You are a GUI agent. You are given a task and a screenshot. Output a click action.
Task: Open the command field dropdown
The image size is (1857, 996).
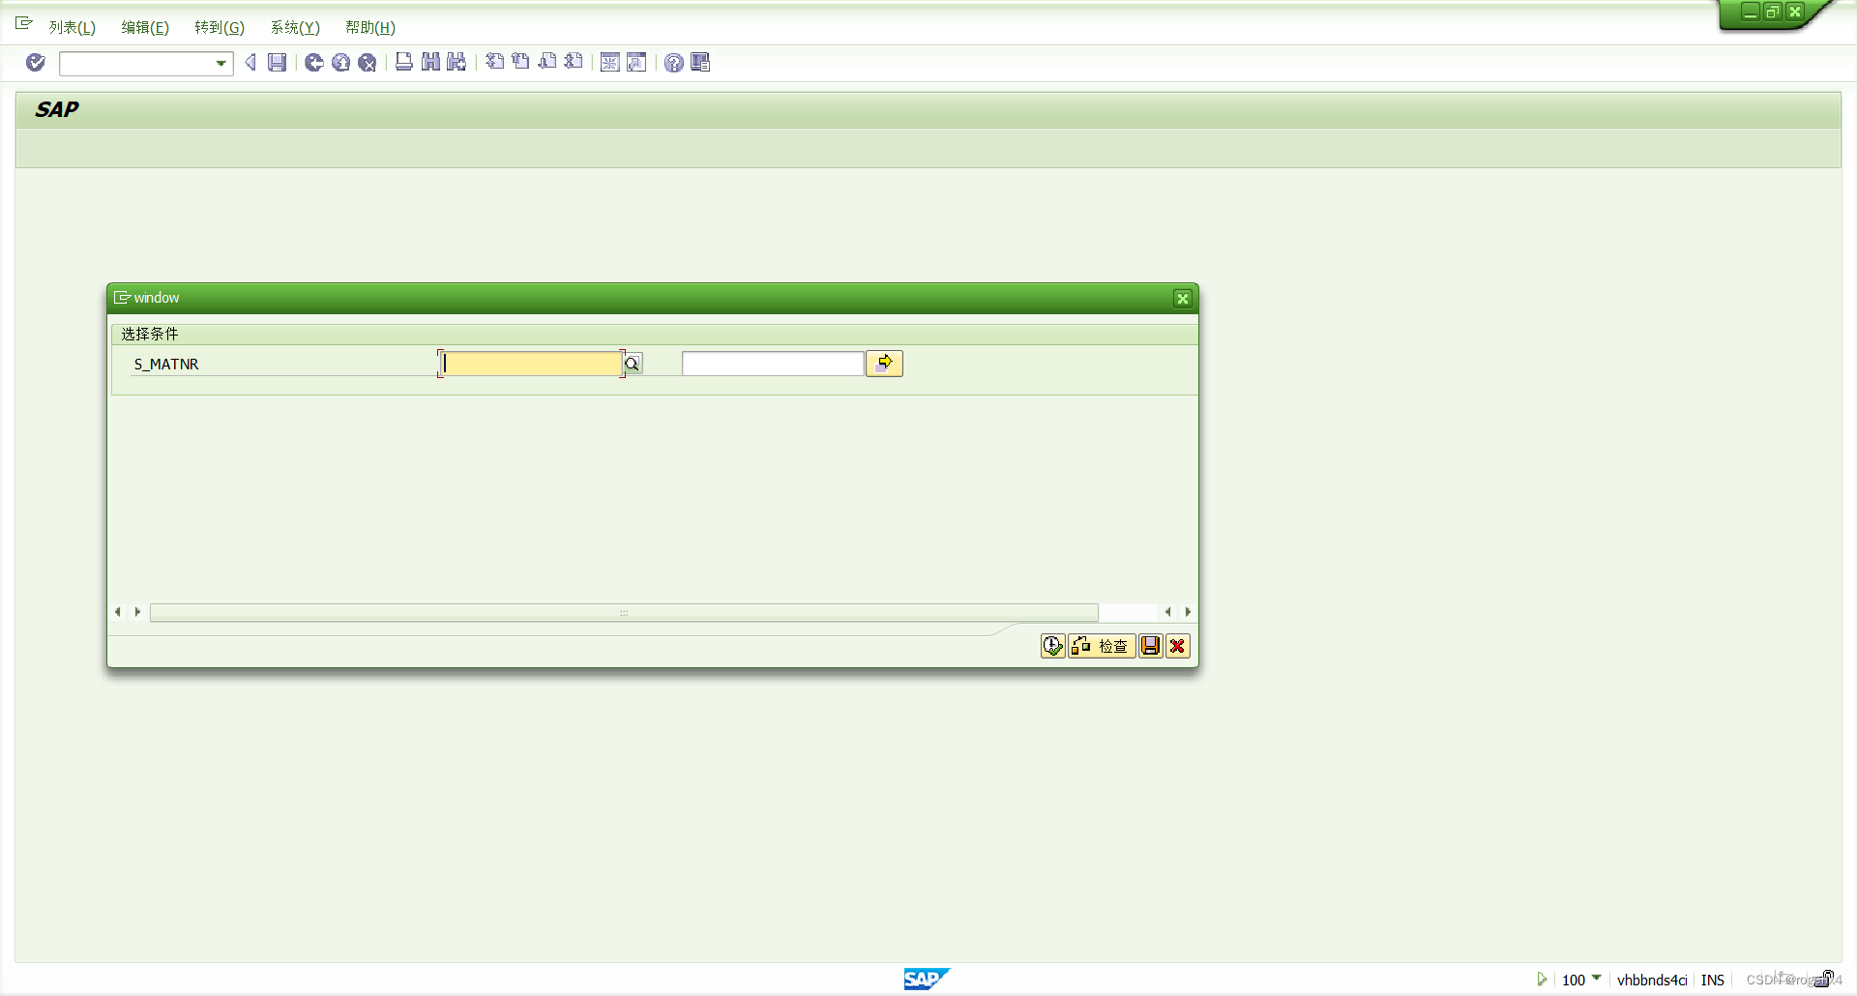pos(221,63)
